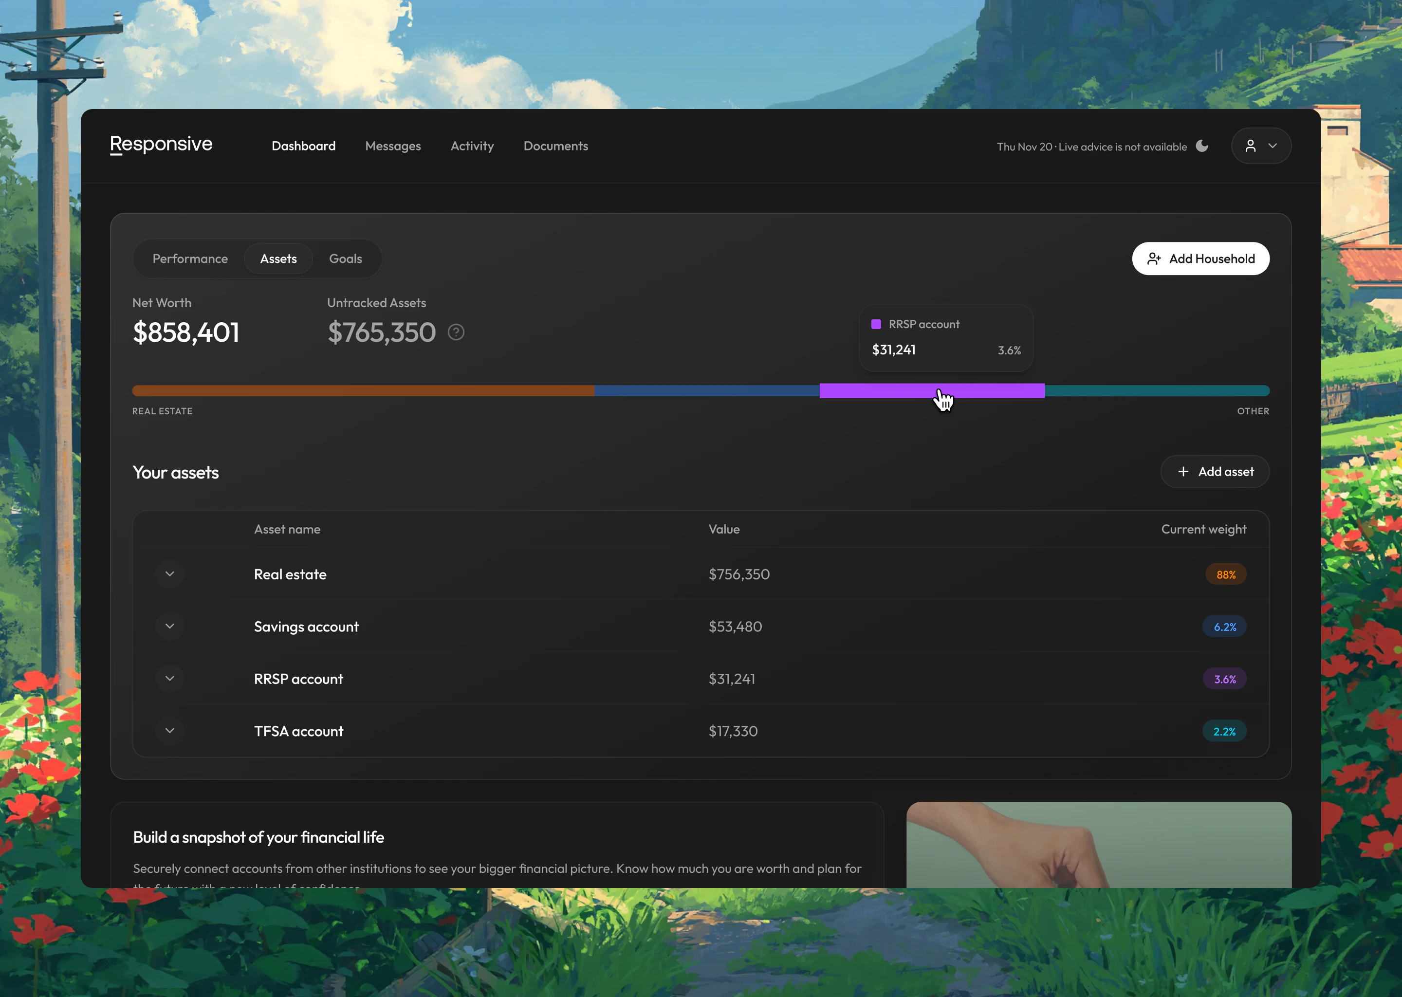
Task: Click the Responsive logo
Action: point(161,144)
